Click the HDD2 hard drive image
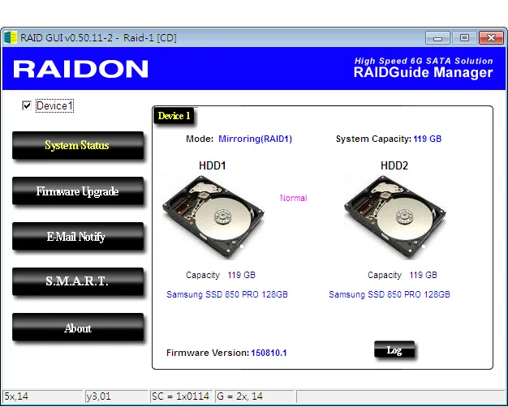 pos(395,217)
